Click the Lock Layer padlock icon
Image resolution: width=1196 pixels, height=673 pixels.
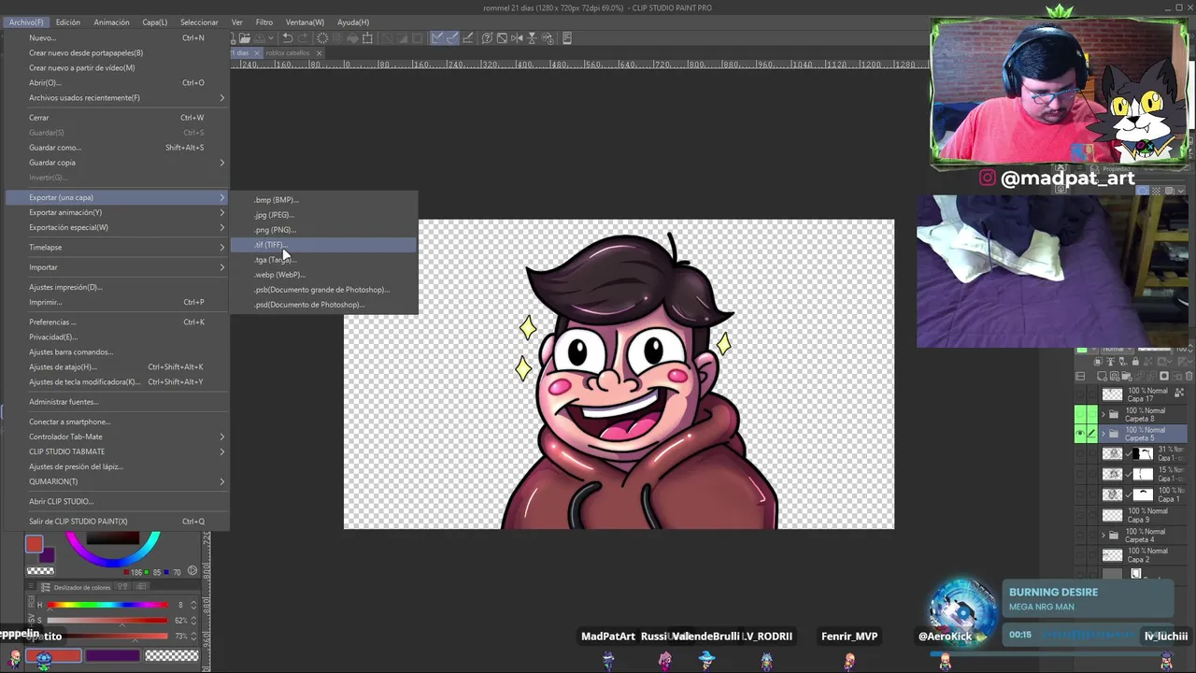pos(1135,362)
